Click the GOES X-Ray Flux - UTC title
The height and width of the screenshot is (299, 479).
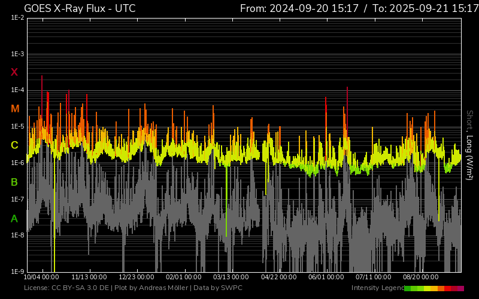tap(80, 8)
